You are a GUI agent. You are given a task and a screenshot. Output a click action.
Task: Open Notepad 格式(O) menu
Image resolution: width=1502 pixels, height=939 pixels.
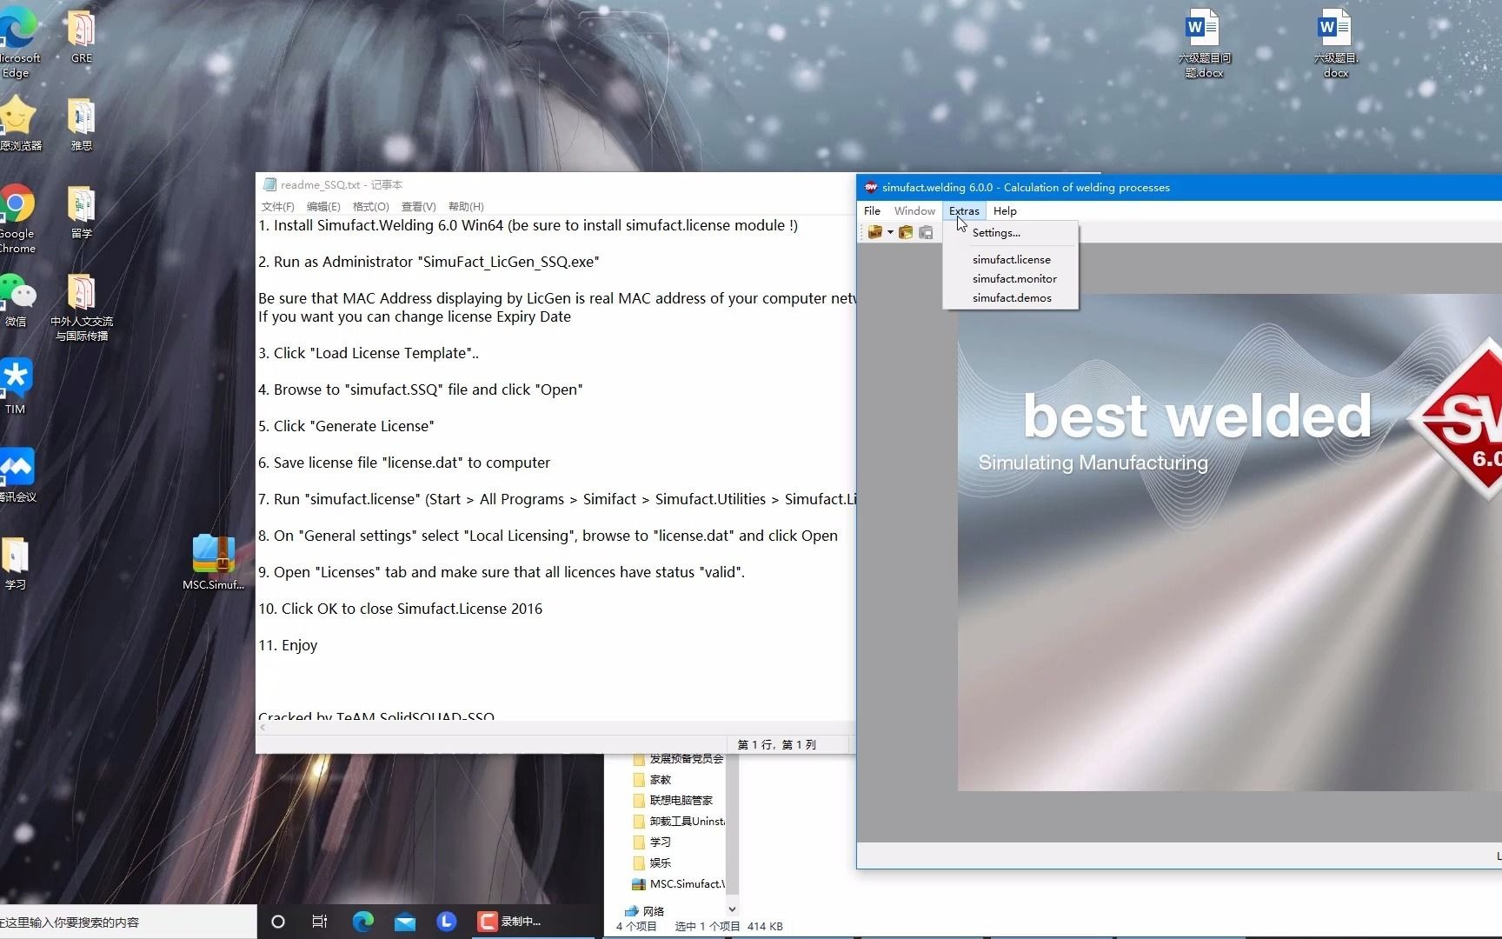(x=370, y=206)
